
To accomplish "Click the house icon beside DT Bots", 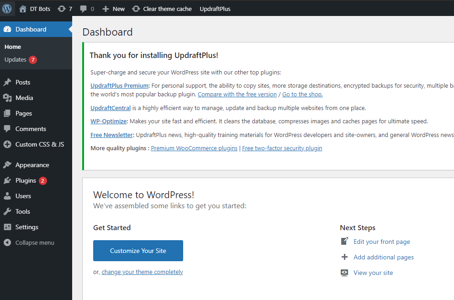I will click(x=22, y=9).
